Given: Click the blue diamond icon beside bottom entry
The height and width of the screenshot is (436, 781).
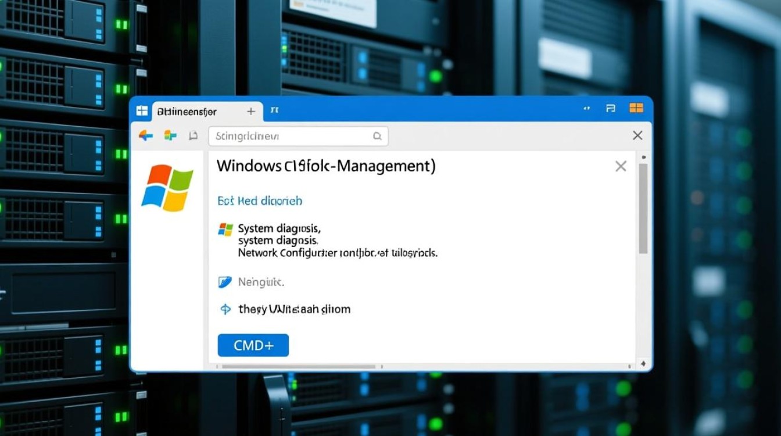Looking at the screenshot, I should [225, 309].
